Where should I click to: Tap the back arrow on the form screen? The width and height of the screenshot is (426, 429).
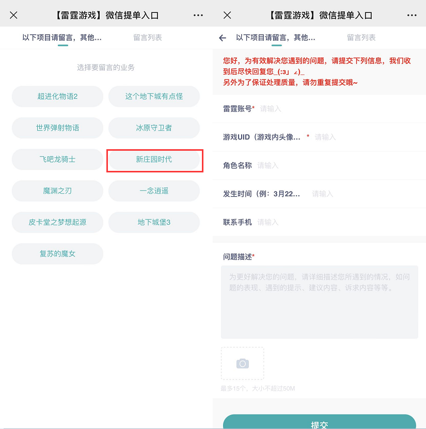223,38
